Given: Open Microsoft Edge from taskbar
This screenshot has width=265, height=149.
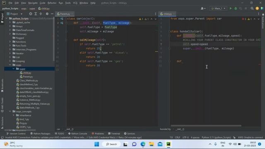Looking at the screenshot, I should coord(143,144).
